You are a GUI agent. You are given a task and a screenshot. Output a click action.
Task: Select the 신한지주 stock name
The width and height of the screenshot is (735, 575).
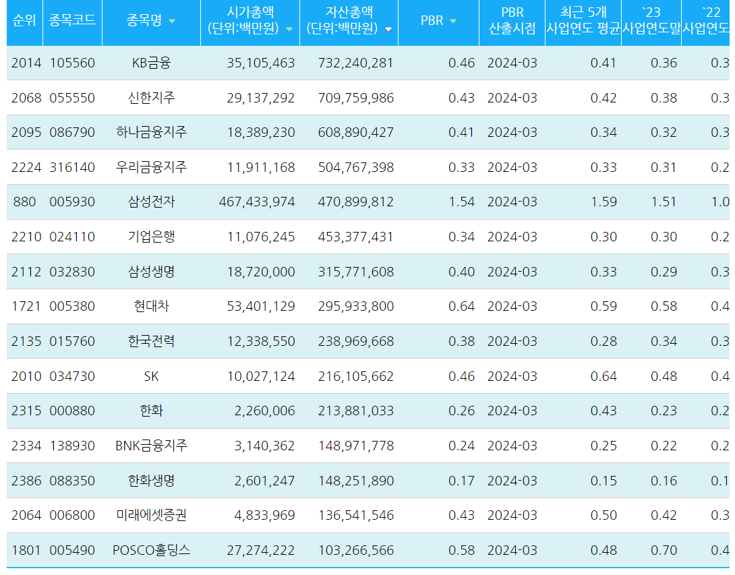pyautogui.click(x=152, y=98)
